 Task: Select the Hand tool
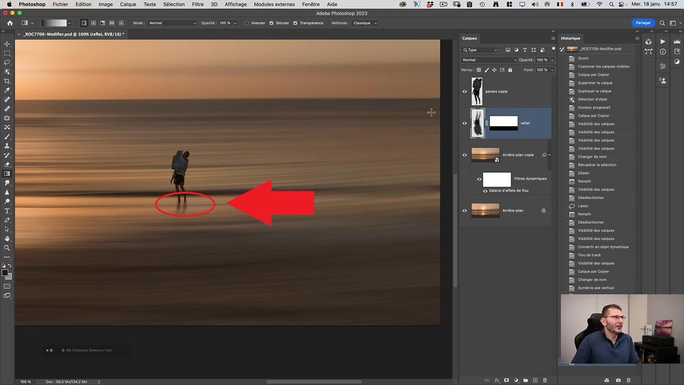(7, 239)
